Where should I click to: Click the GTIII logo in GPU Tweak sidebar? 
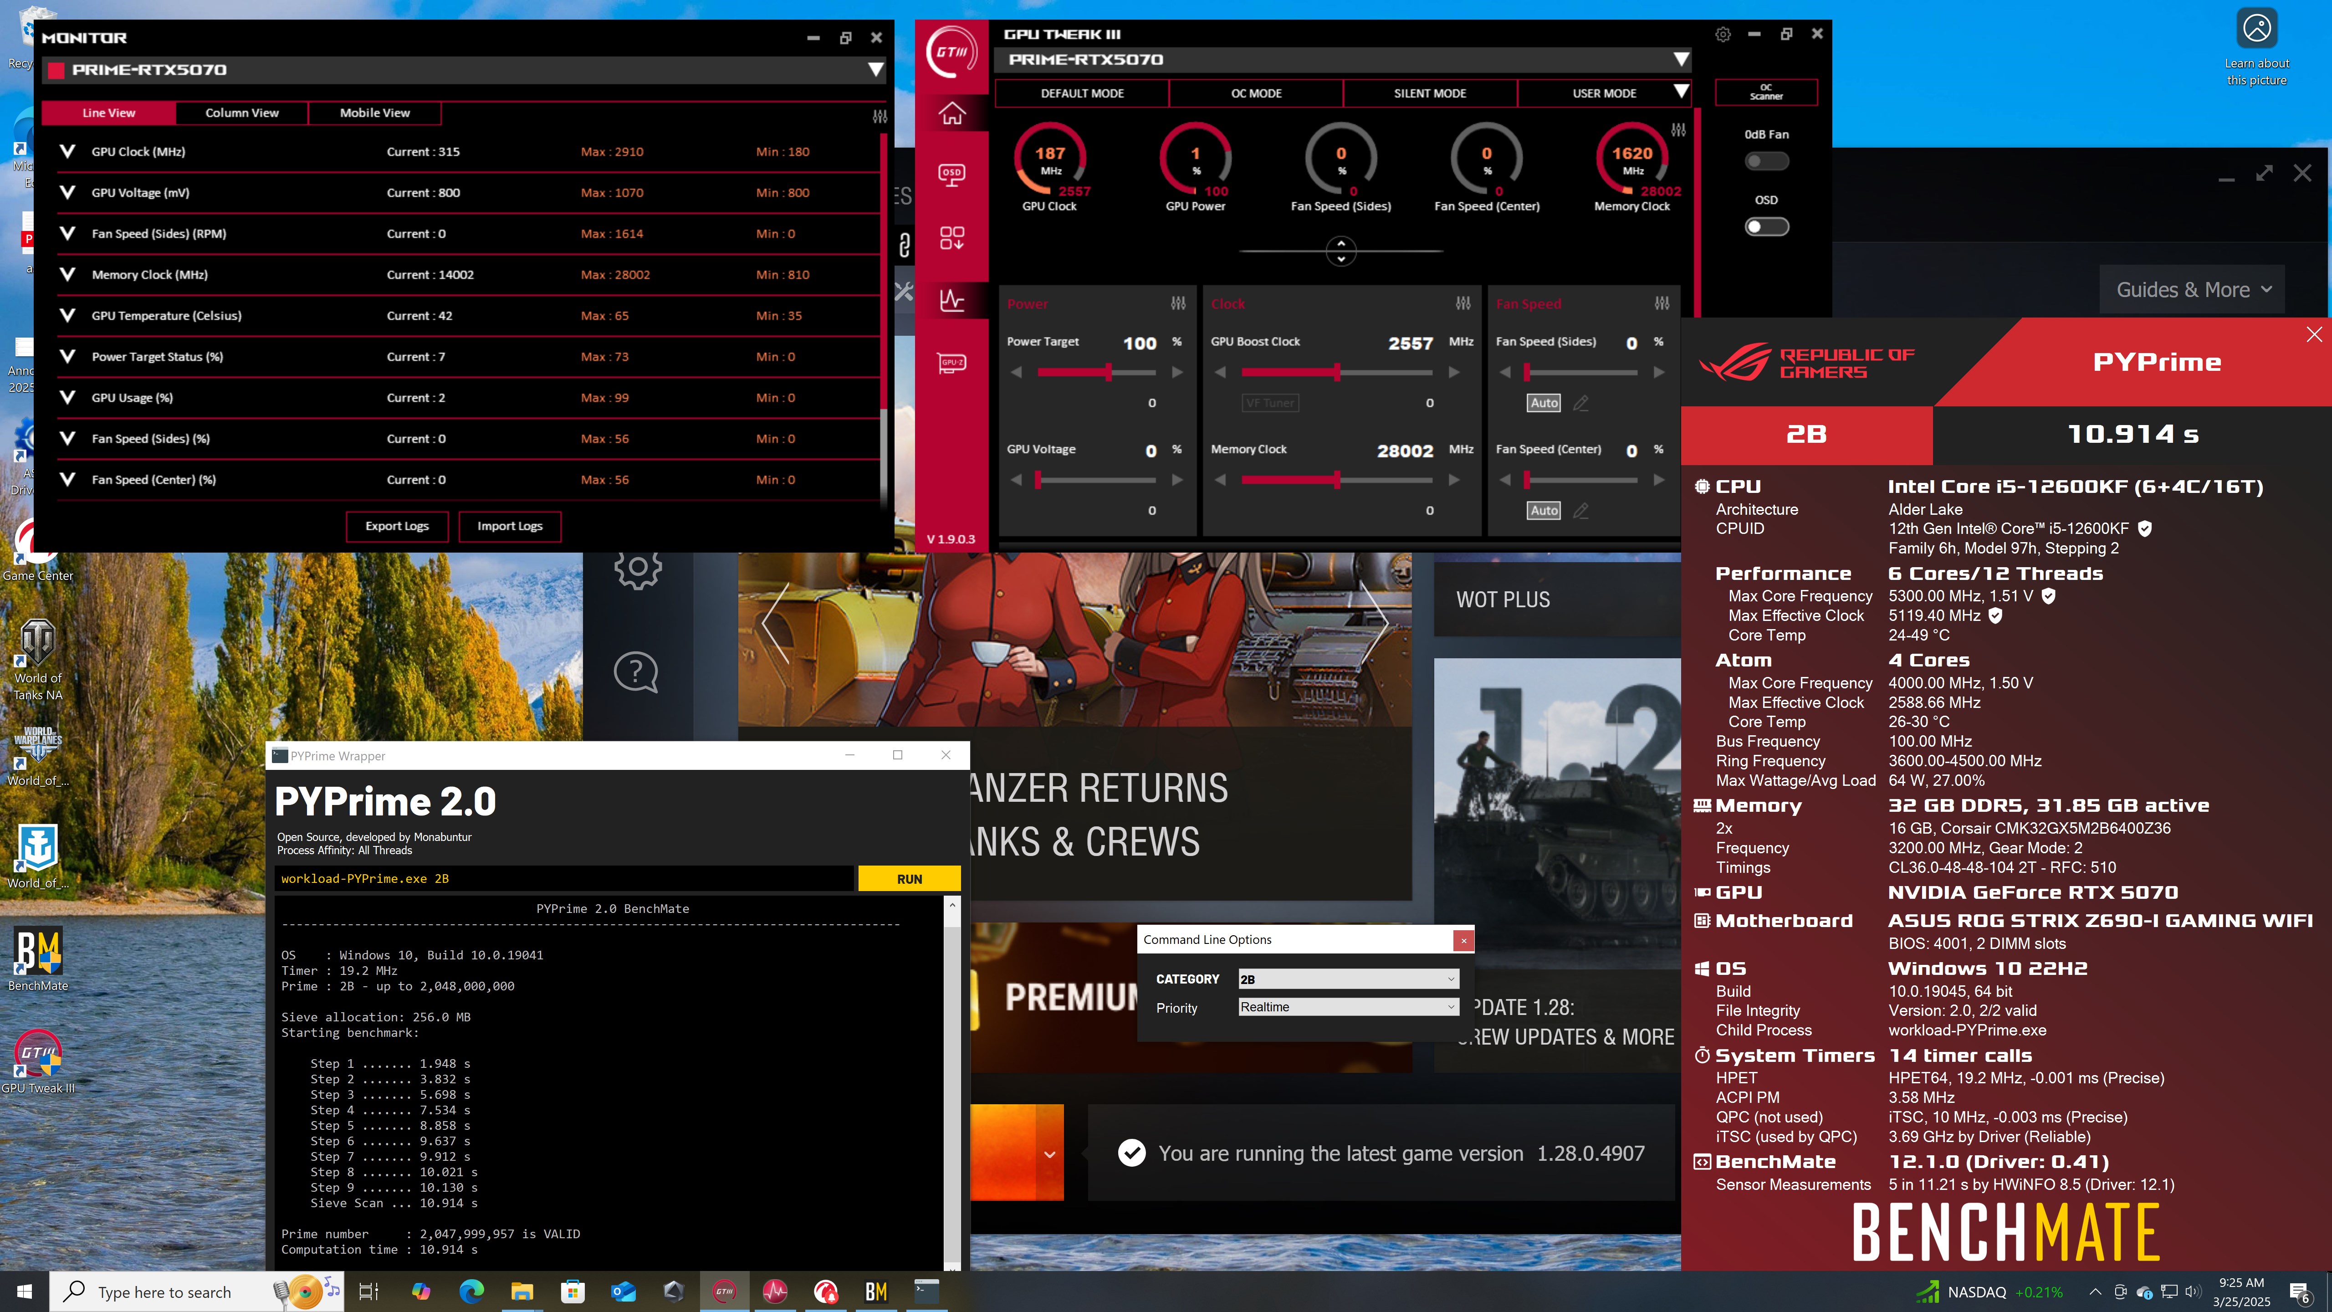click(951, 51)
